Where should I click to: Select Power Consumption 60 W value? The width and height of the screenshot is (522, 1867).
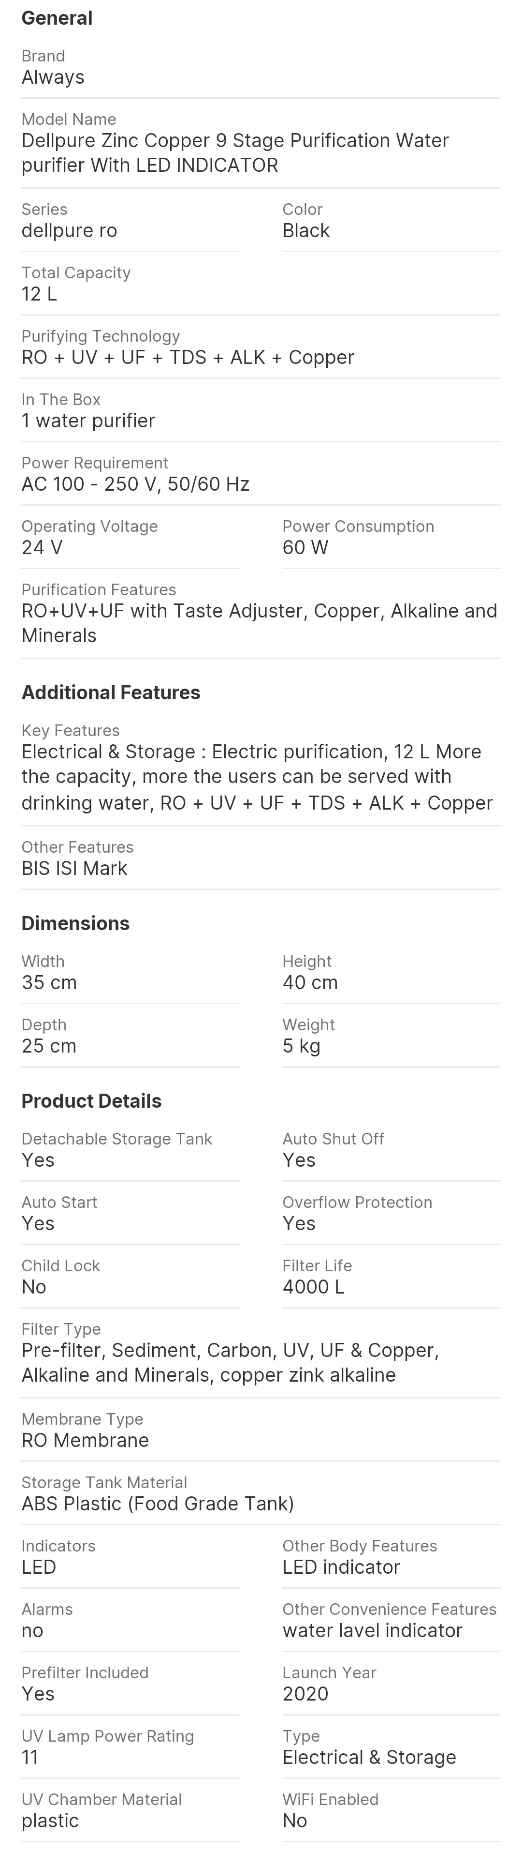pos(305,548)
